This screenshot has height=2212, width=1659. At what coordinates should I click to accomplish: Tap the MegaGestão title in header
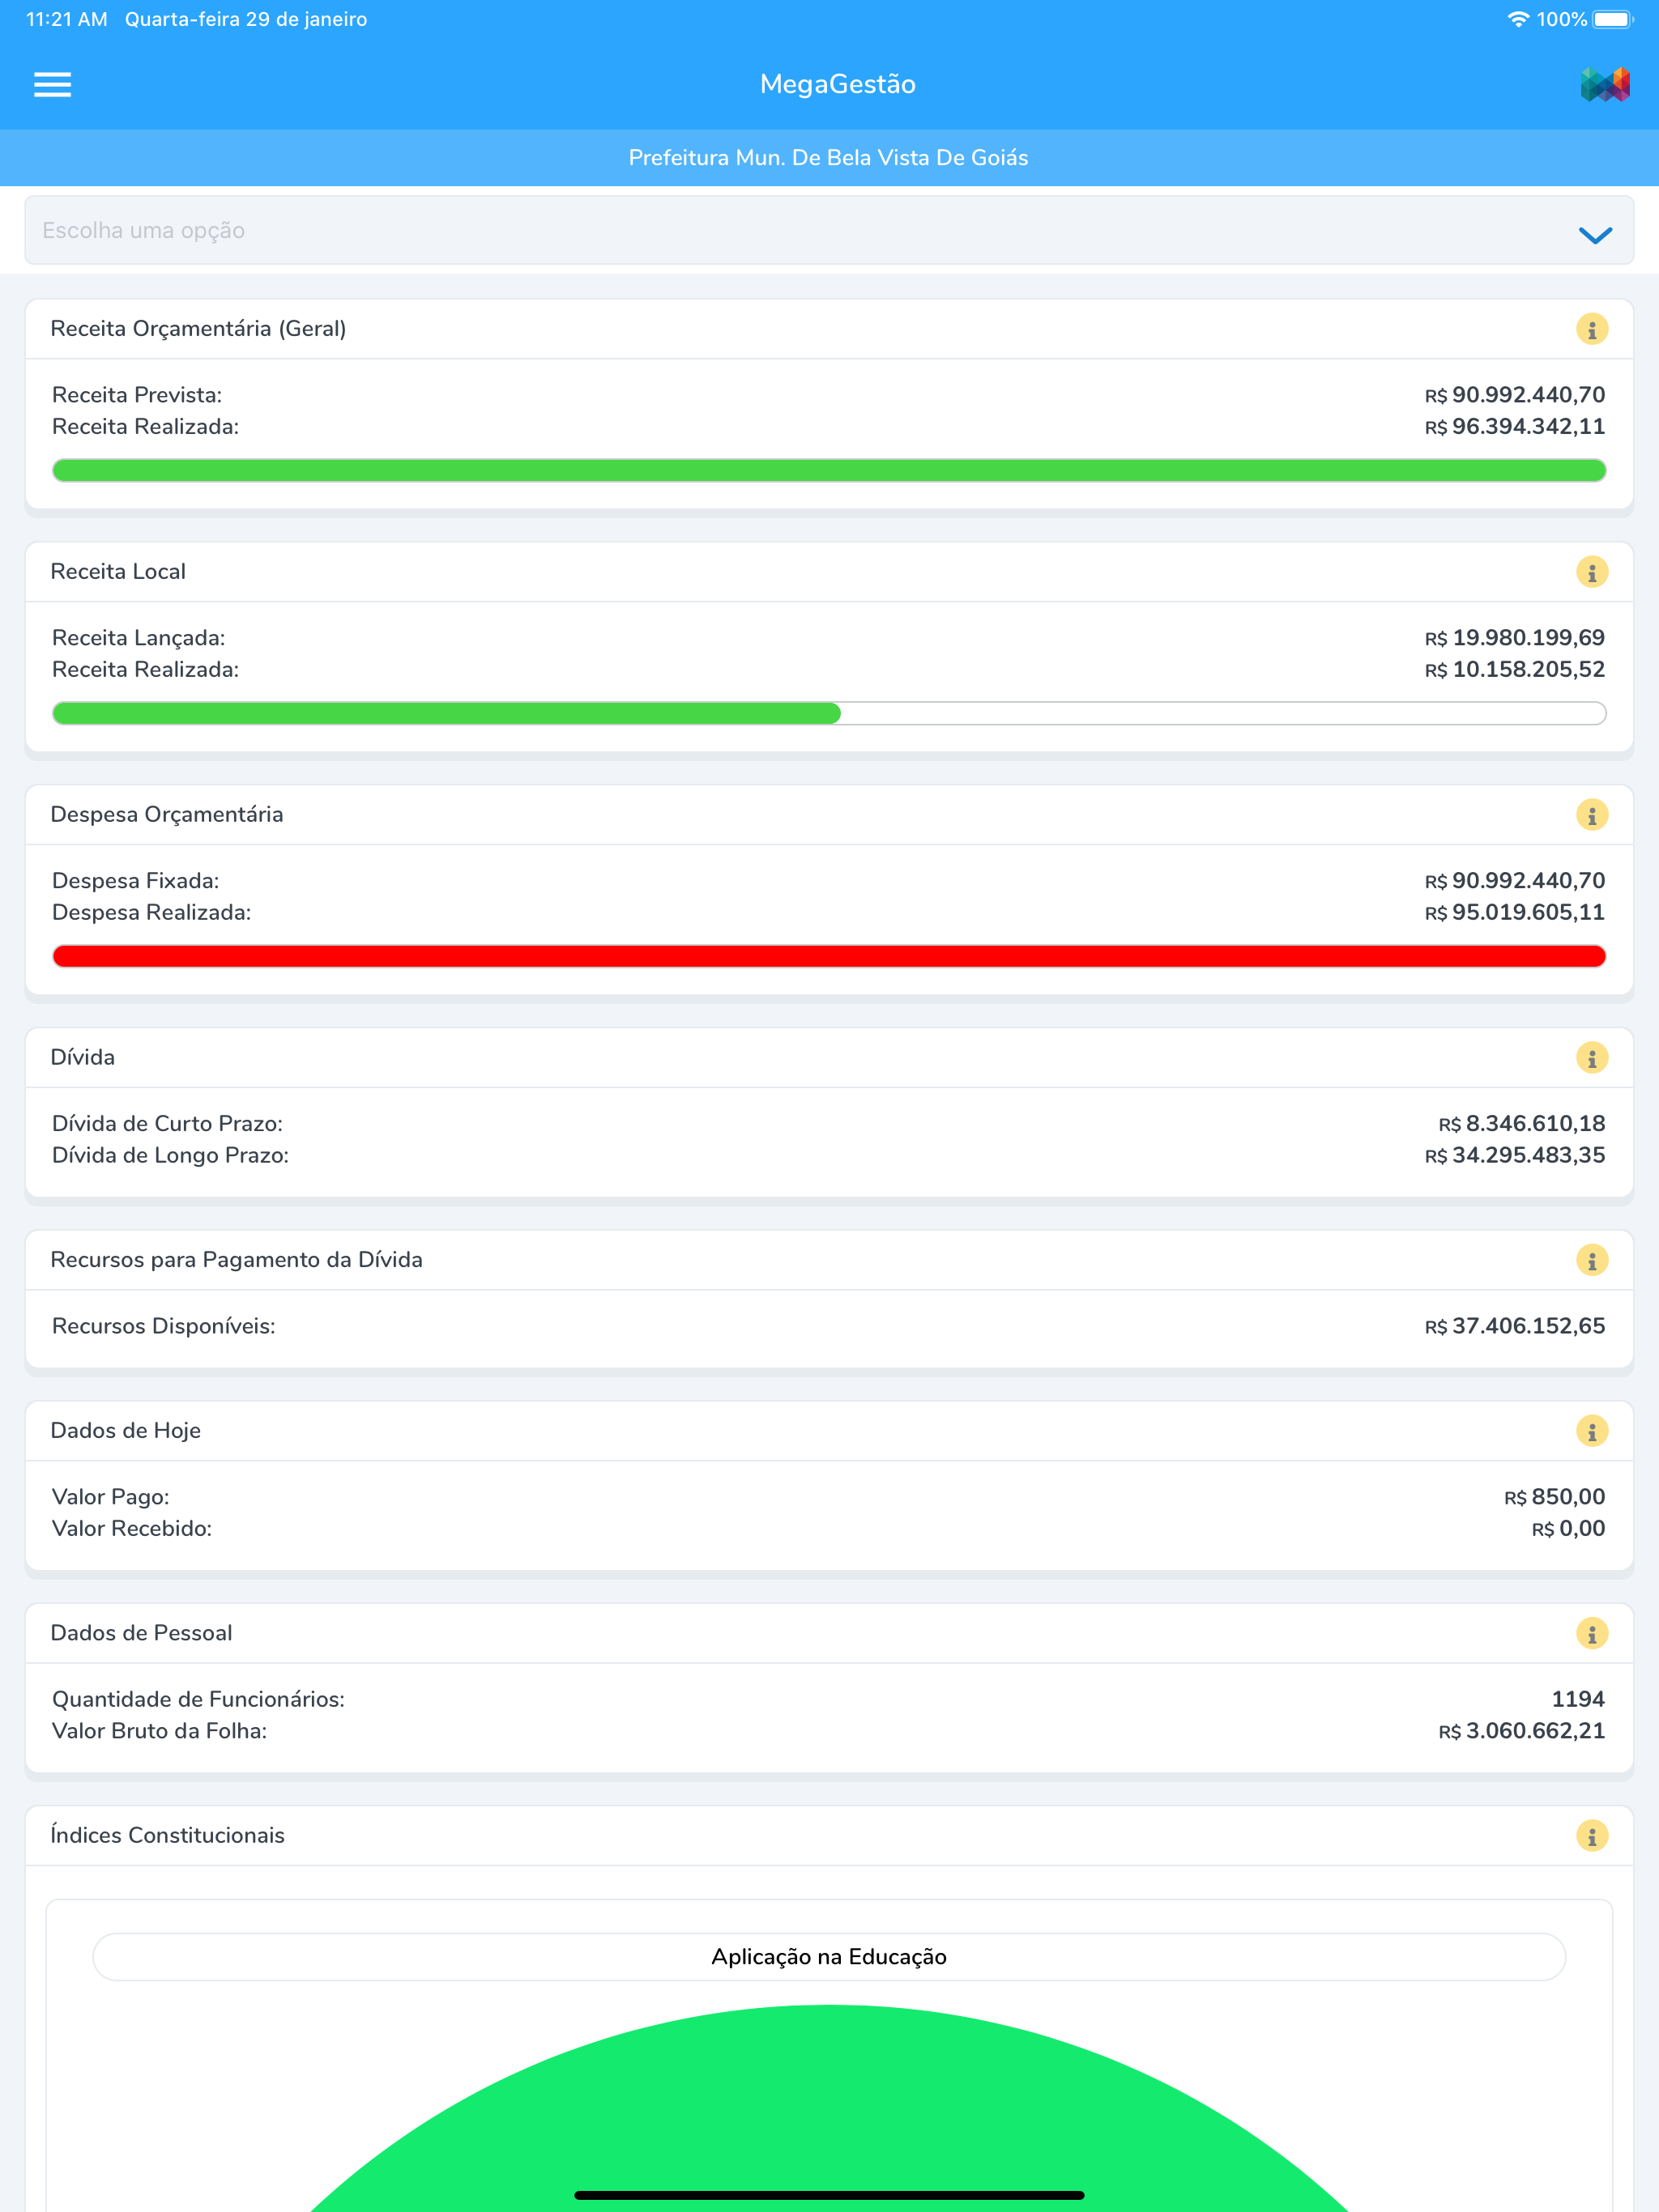click(x=838, y=85)
